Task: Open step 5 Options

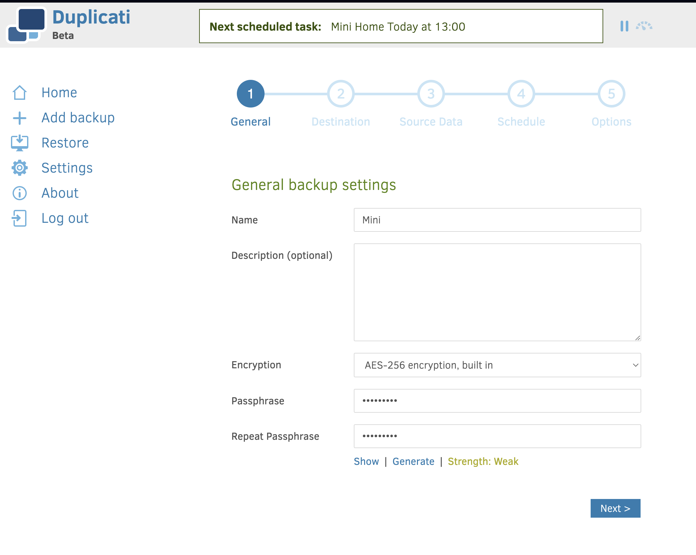Action: 611,94
